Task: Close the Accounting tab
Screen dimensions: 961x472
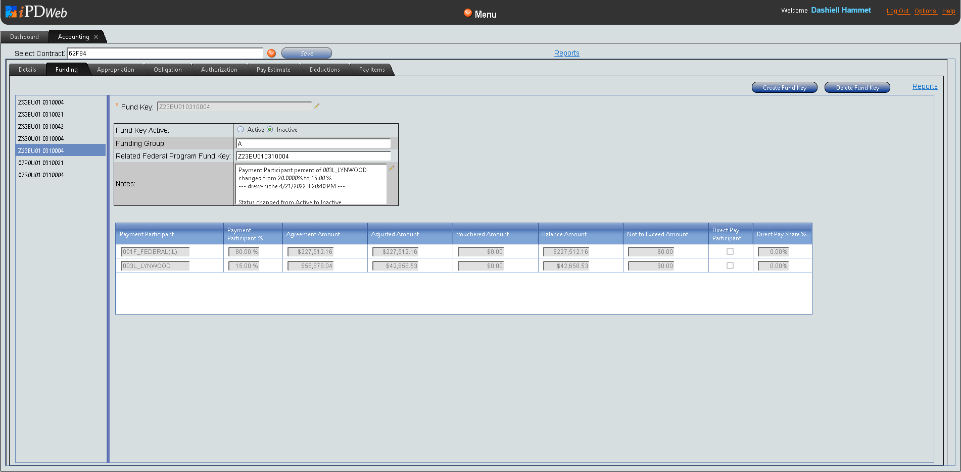Action: tap(96, 37)
